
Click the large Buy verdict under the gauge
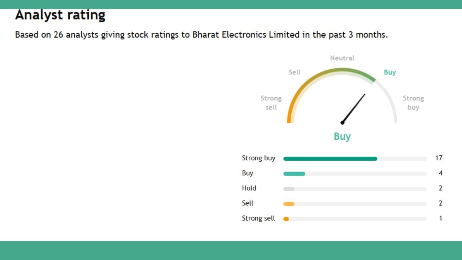click(342, 136)
